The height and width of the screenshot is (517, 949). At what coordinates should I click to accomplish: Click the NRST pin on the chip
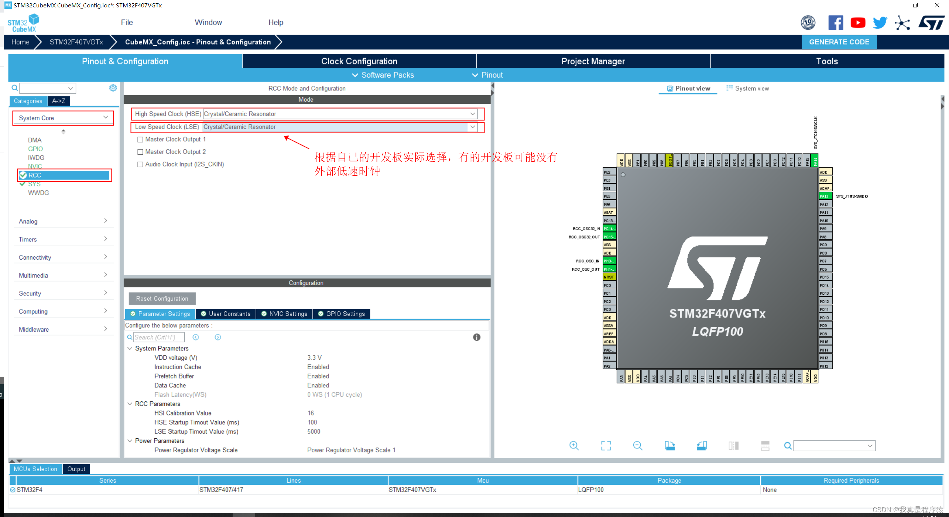[610, 277]
